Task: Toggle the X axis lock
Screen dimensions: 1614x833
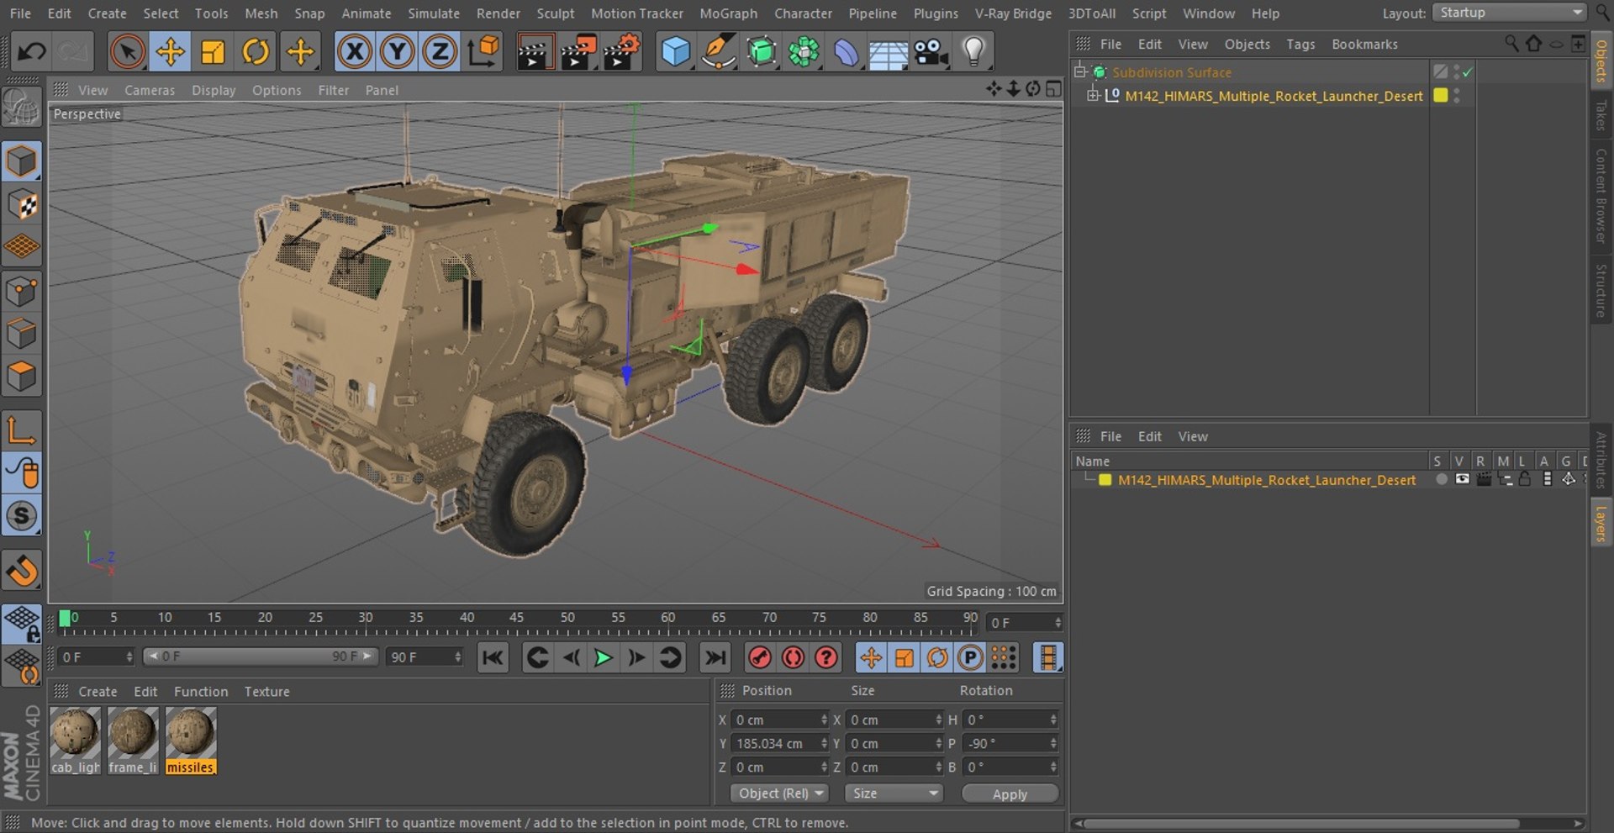Action: pyautogui.click(x=355, y=52)
